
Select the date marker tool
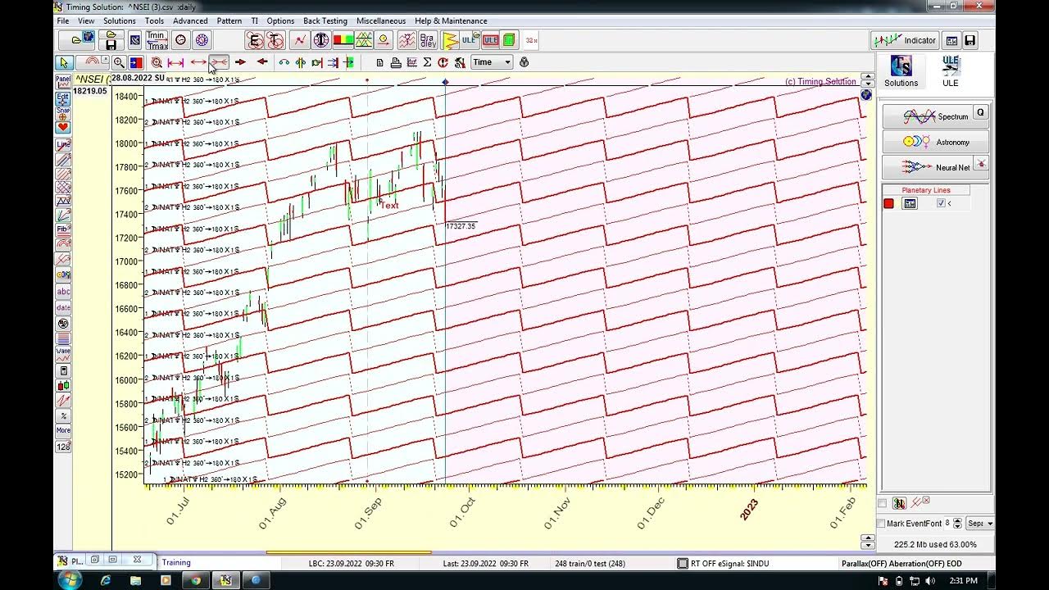(x=63, y=307)
